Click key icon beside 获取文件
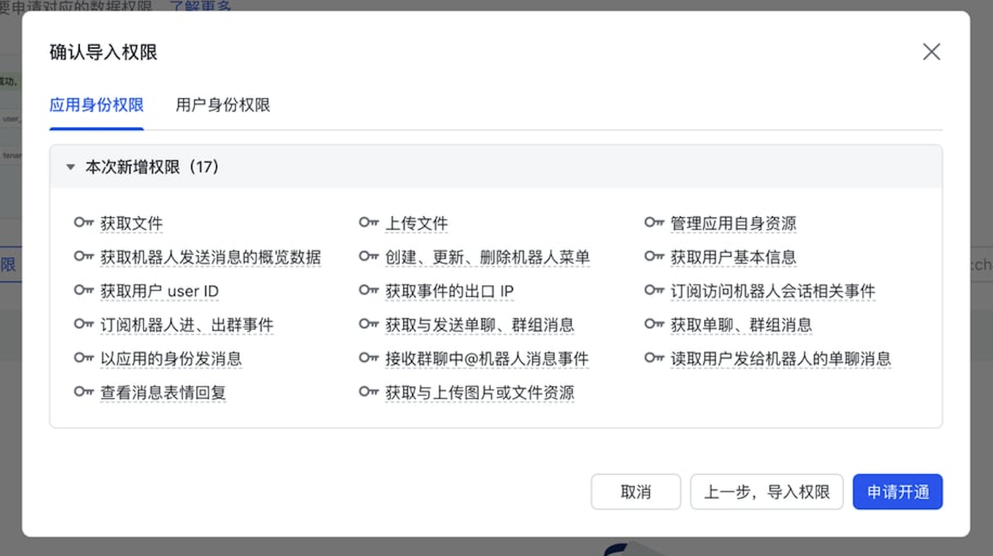Screen dimensions: 993x556 (84, 223)
